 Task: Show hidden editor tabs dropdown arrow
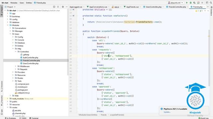point(208,7)
